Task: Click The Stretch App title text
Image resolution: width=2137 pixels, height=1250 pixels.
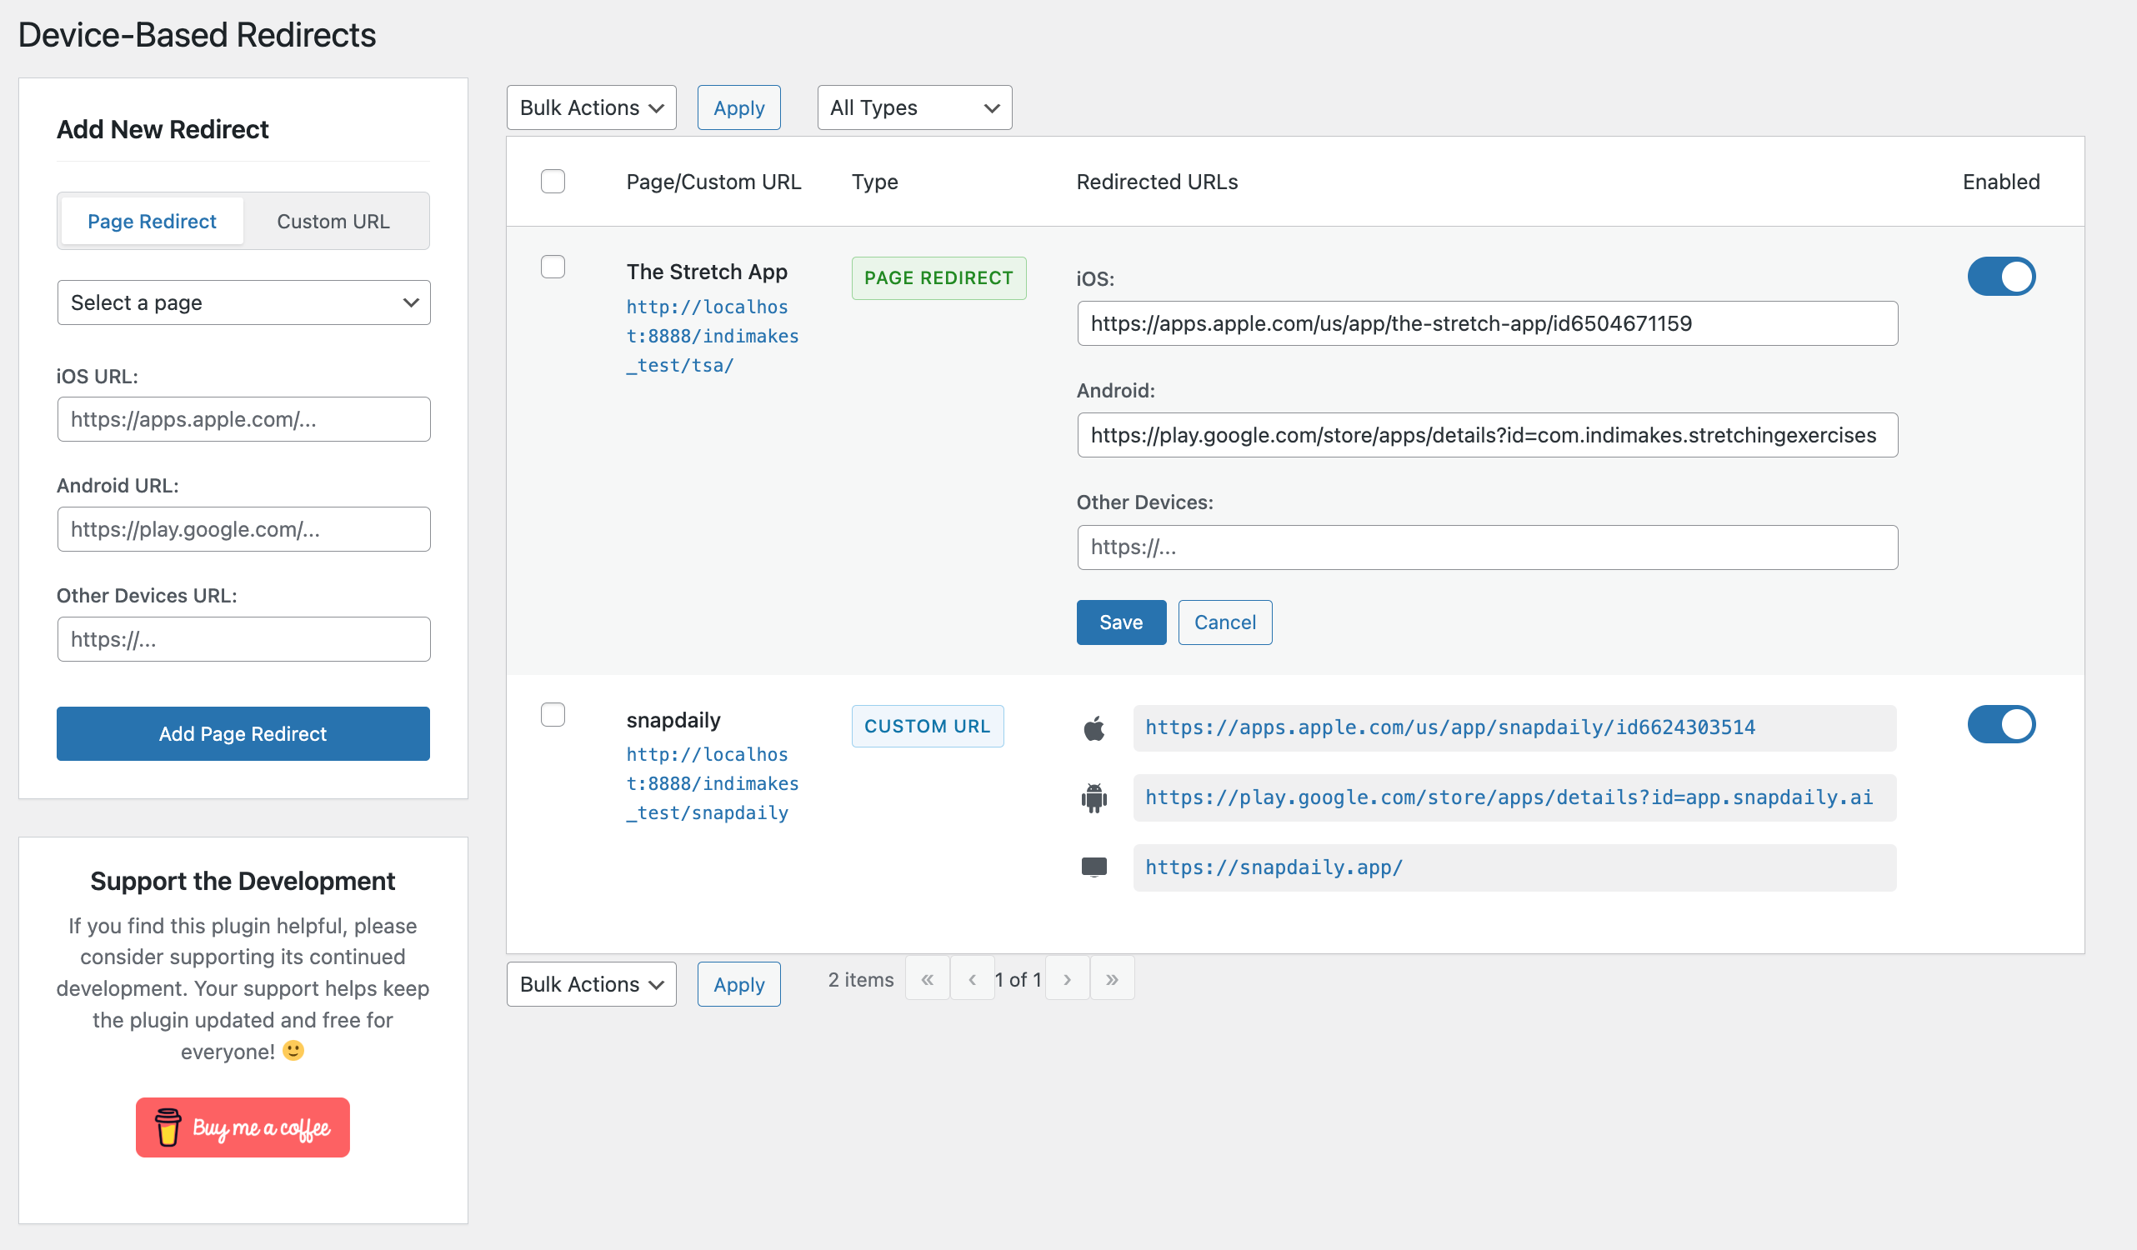Action: pos(707,272)
